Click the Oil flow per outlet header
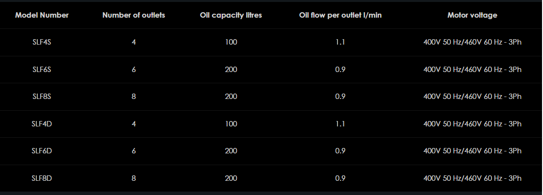 click(x=340, y=15)
